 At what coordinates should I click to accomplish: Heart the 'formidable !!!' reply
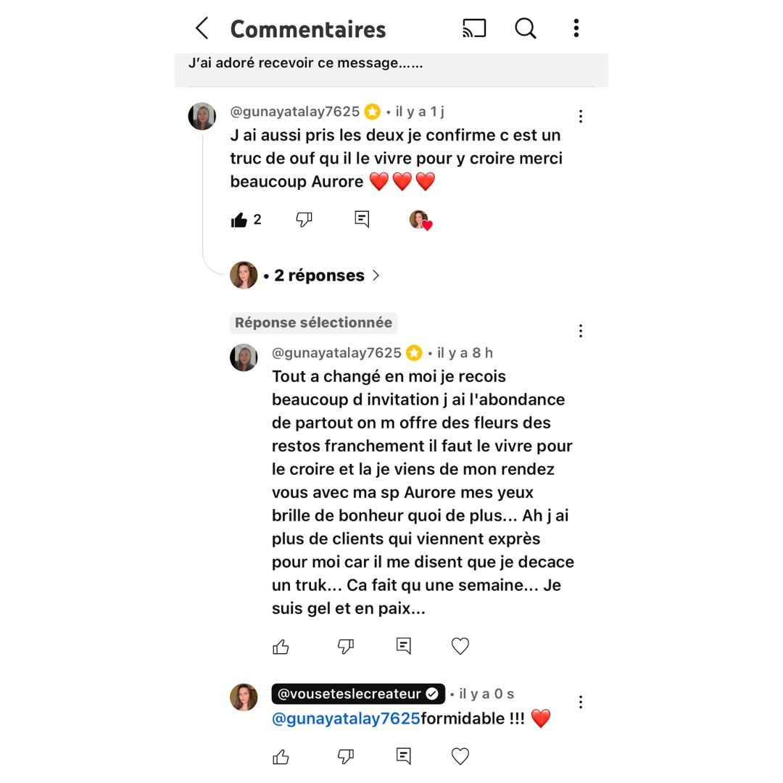pyautogui.click(x=460, y=756)
